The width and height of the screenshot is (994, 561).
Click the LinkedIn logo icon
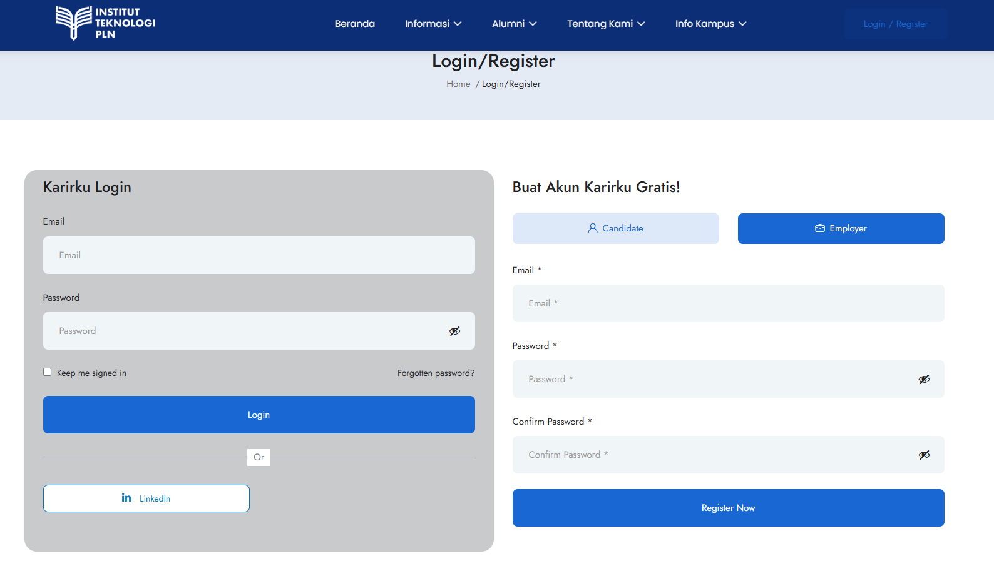click(x=126, y=498)
